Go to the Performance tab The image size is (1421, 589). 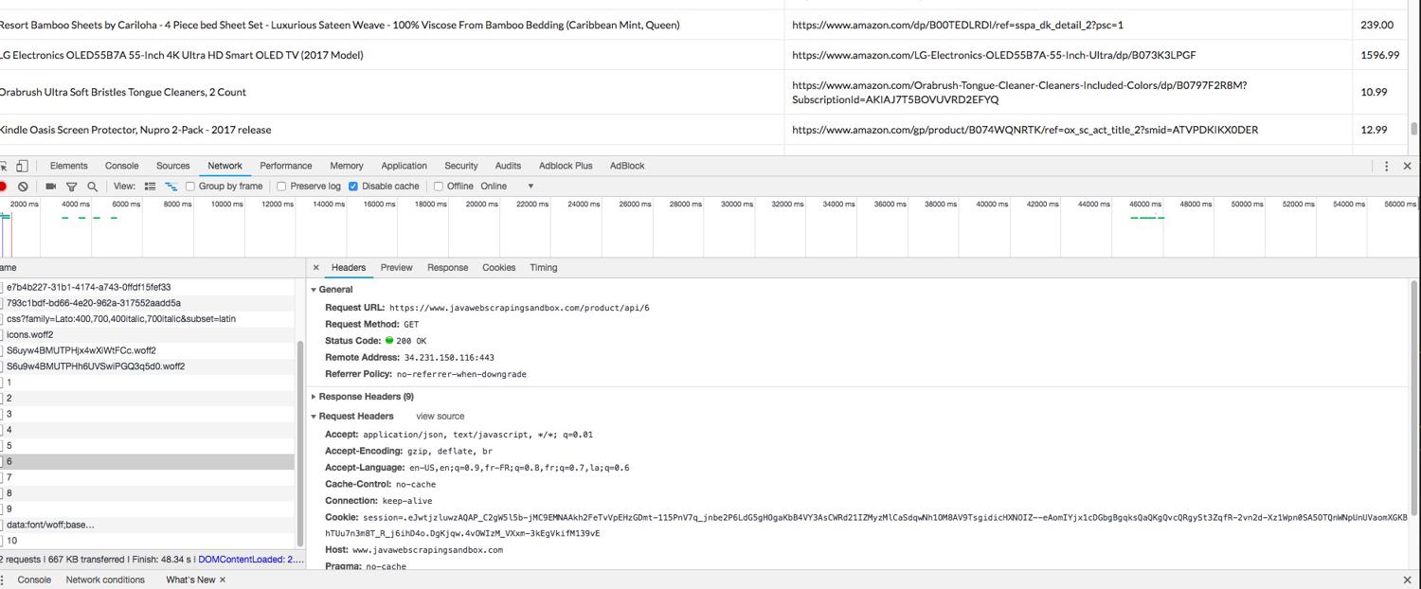click(285, 166)
